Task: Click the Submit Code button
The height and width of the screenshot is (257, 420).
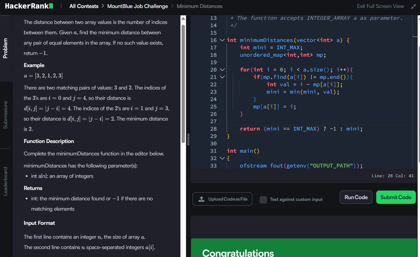Action: pos(396,197)
